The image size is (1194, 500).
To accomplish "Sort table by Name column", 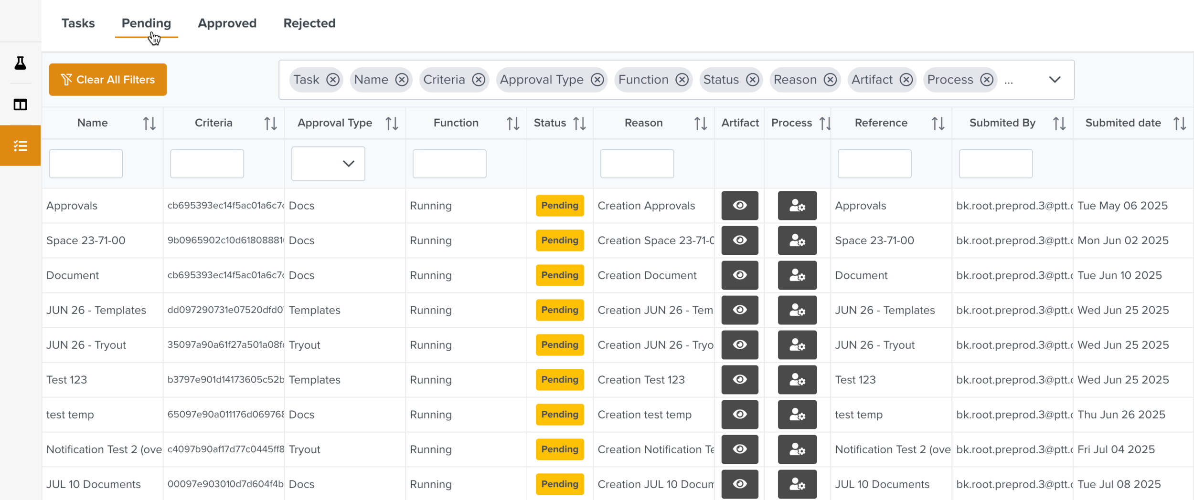I will pyautogui.click(x=149, y=124).
